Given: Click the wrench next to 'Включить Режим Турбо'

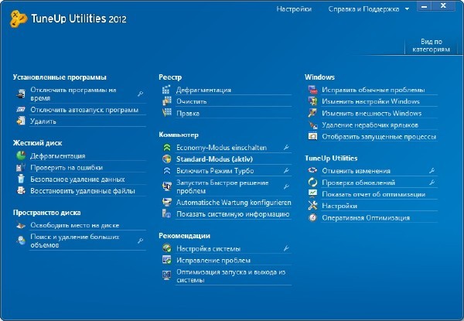Looking at the screenshot, I should (286, 170).
